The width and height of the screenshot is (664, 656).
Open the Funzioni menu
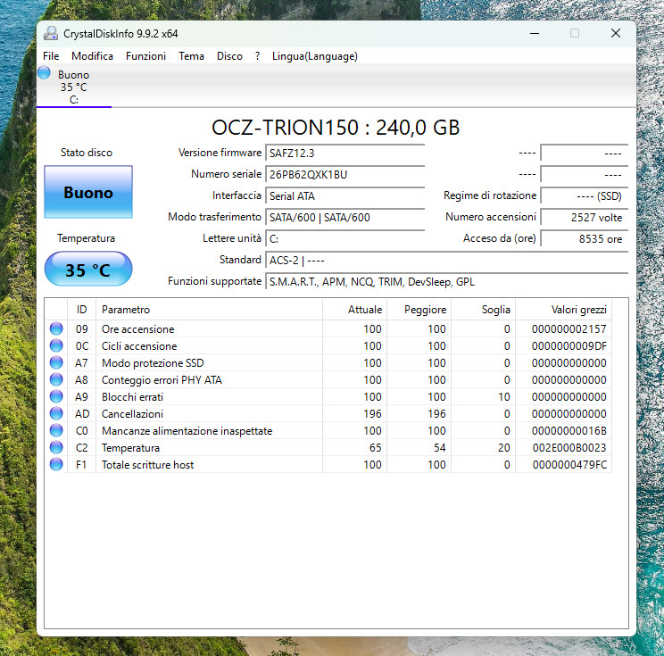[x=145, y=56]
